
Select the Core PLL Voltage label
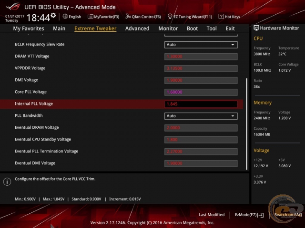point(30,92)
